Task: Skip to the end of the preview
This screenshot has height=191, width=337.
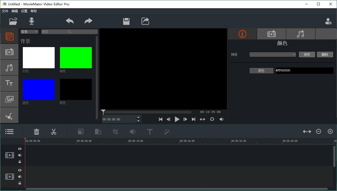Action: coord(193,119)
